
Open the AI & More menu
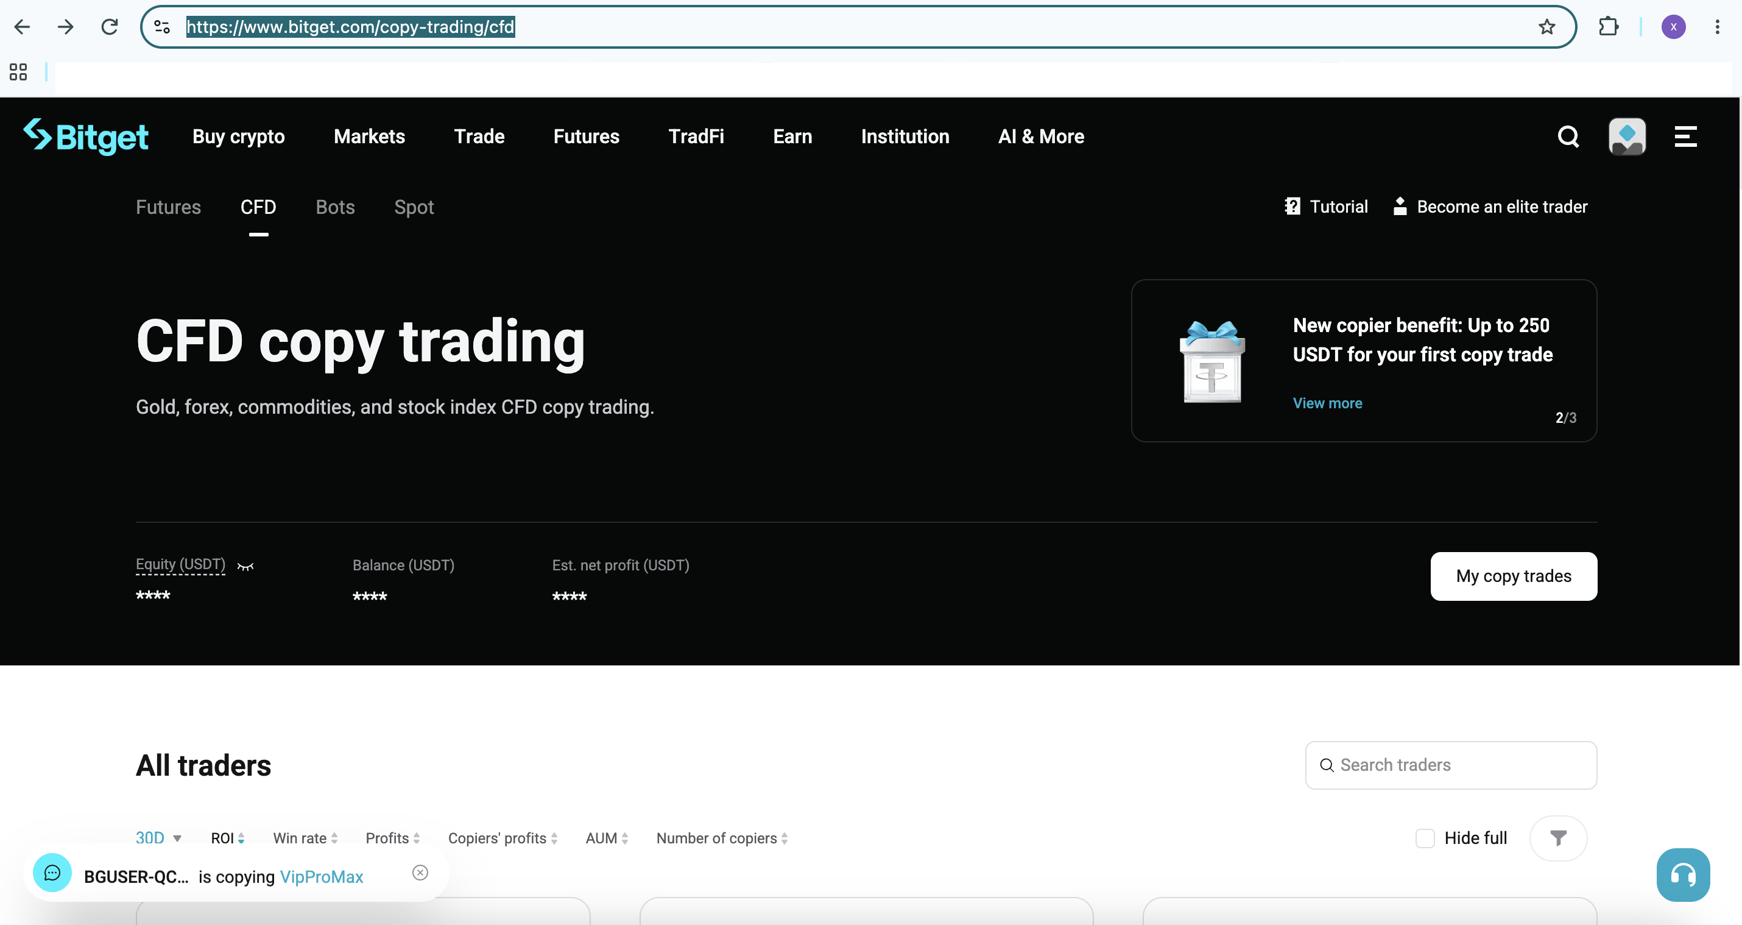coord(1042,136)
